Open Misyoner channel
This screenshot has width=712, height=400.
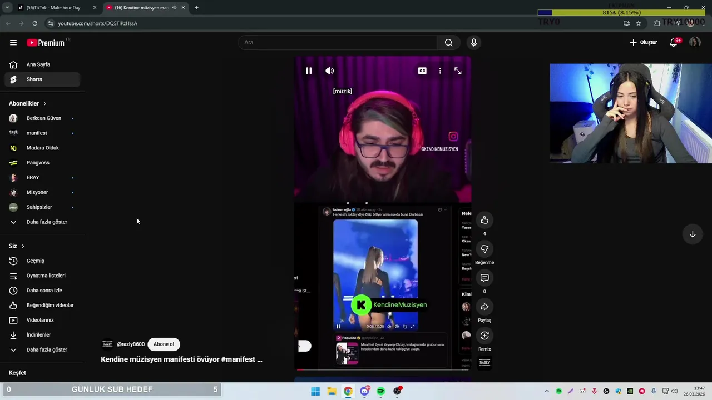pyautogui.click(x=42, y=192)
